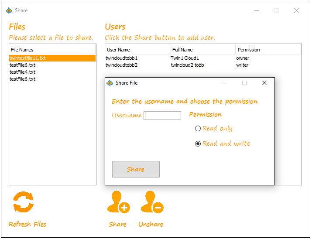312x239 pixels.
Task: Pick the last testFile6.txt entry
Action: [x=23, y=79]
